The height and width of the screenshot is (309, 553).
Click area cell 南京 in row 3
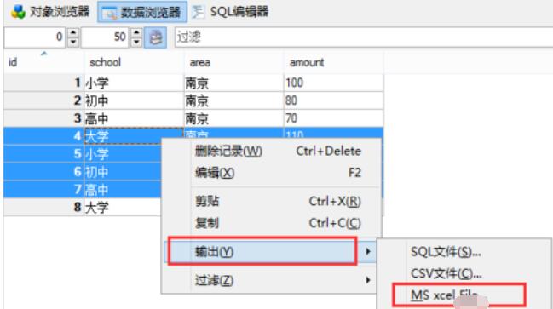[x=233, y=118]
